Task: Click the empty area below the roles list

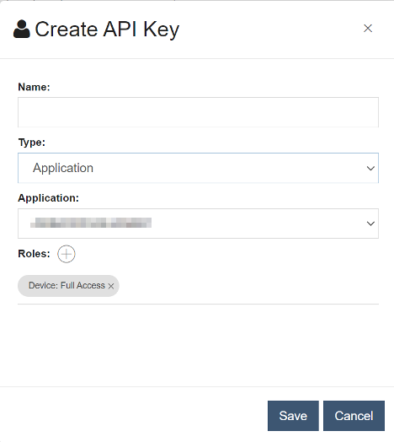Action: pos(198,345)
